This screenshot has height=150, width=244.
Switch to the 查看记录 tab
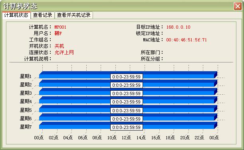[x=42, y=15]
